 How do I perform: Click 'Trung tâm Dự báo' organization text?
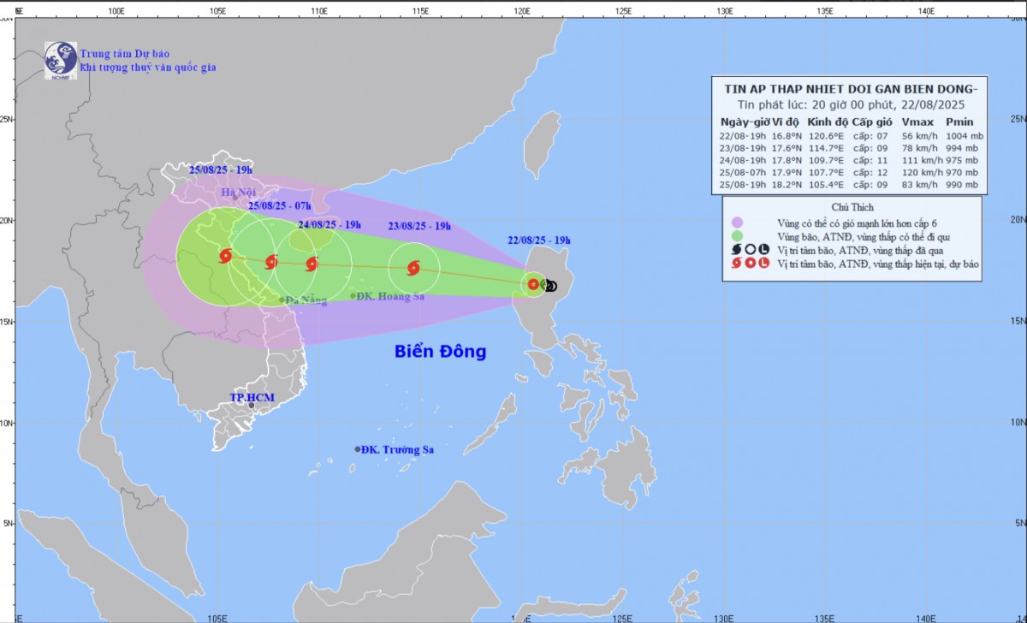point(125,54)
